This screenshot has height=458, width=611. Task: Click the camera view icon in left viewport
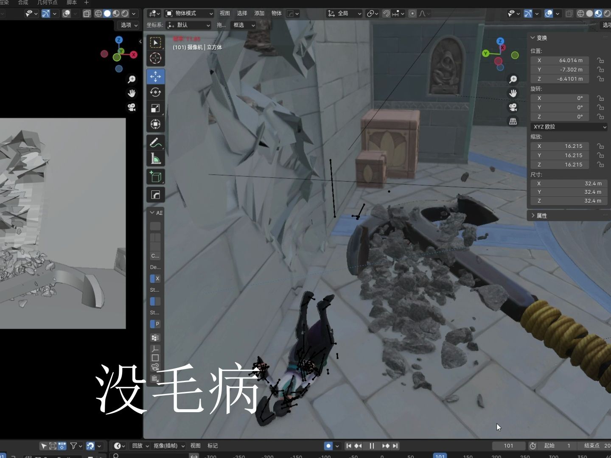pos(132,107)
